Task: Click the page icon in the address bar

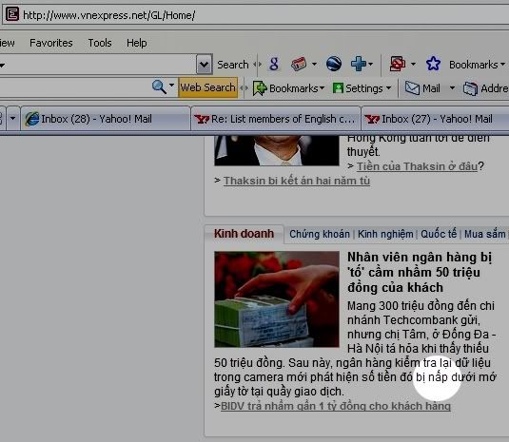Action: click(12, 14)
